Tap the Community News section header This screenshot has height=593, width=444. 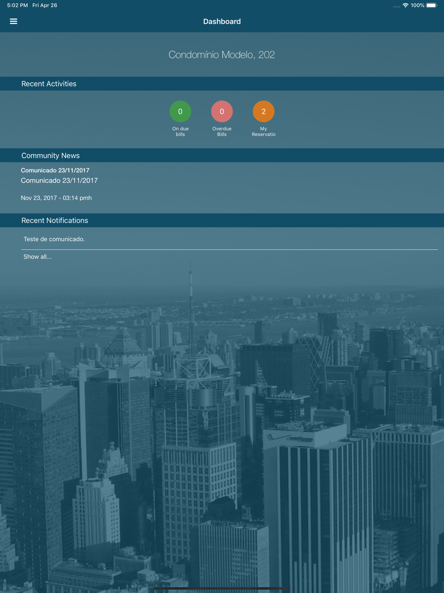(x=222, y=156)
